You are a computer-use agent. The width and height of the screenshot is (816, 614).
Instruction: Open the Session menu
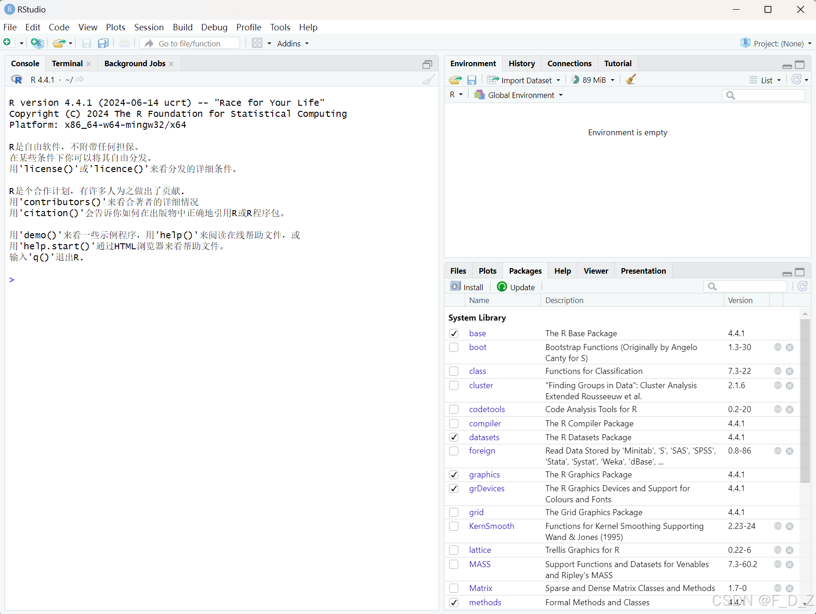point(149,27)
